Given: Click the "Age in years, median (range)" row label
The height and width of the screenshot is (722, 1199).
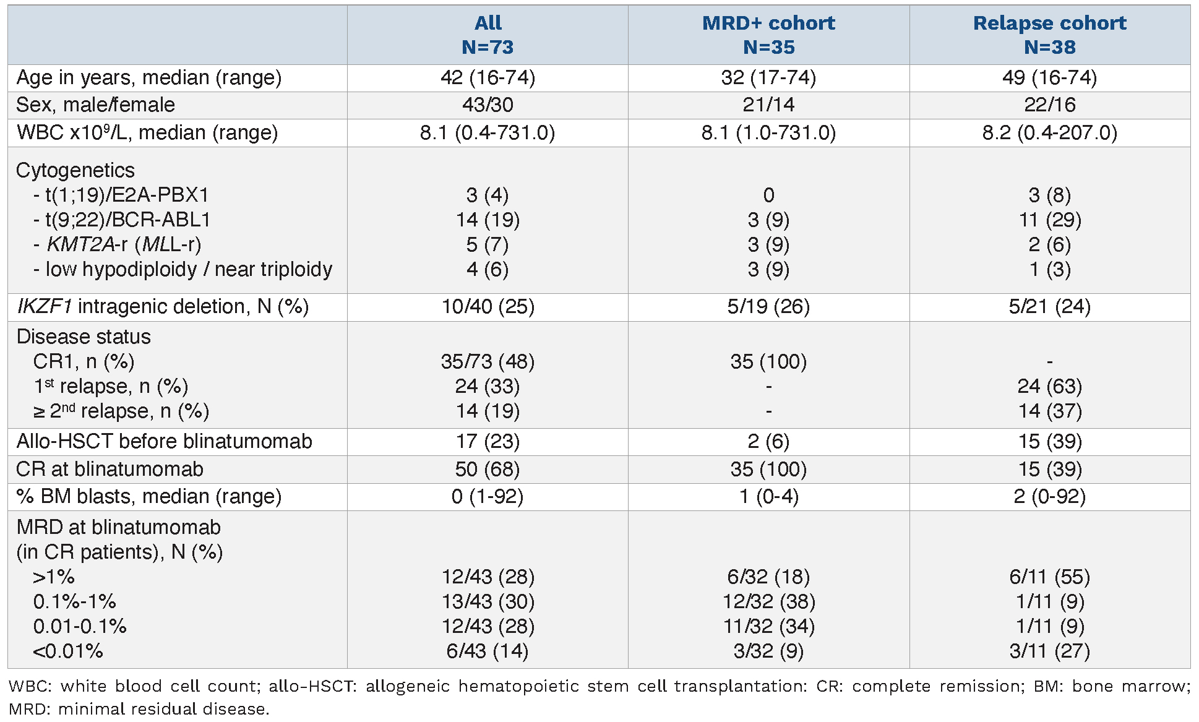Looking at the screenshot, I should pos(148,78).
